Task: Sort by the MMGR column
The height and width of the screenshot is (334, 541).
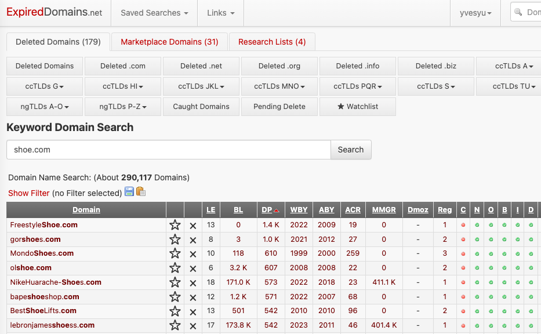Action: pos(384,210)
